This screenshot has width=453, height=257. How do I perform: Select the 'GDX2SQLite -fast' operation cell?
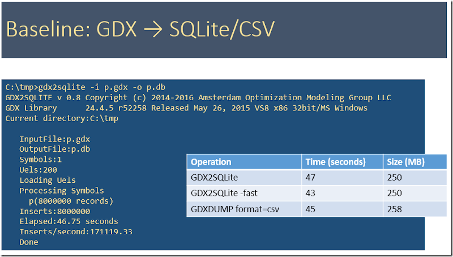244,193
